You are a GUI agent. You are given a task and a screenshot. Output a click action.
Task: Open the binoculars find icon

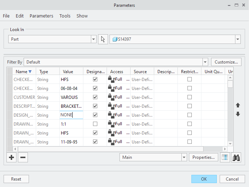(x=236, y=157)
